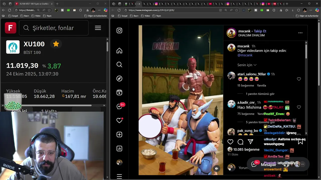Screen dimensions: 321x180
Task: Mute the video with speaker button
Action: click(217, 168)
